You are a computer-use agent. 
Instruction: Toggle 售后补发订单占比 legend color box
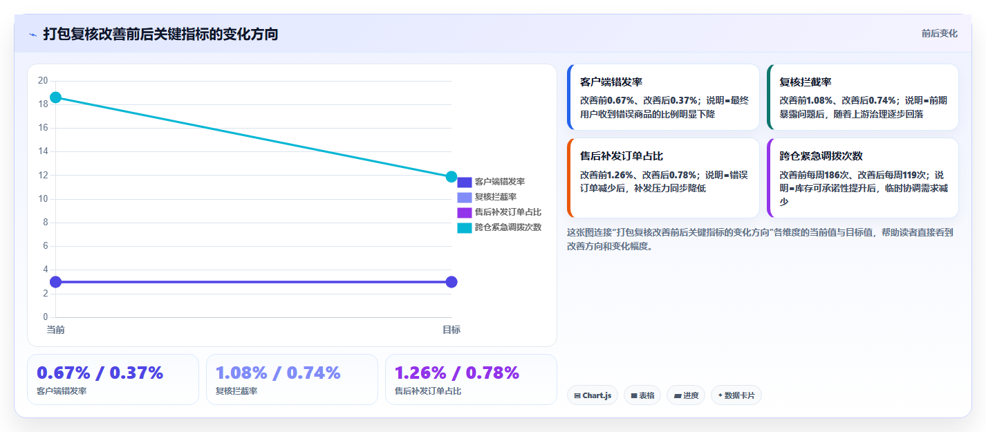coord(465,212)
